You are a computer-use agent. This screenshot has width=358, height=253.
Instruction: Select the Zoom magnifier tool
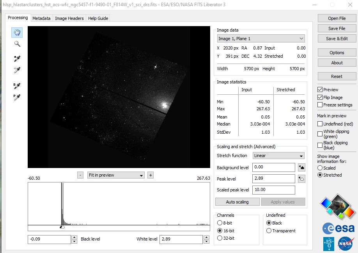[x=17, y=44]
